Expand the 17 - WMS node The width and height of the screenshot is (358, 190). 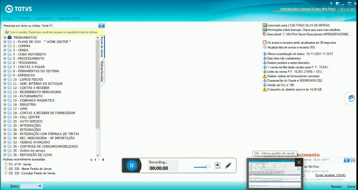click(5, 109)
